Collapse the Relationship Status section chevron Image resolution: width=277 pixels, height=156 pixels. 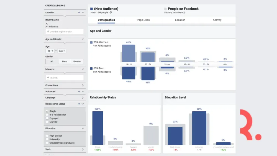[83, 104]
